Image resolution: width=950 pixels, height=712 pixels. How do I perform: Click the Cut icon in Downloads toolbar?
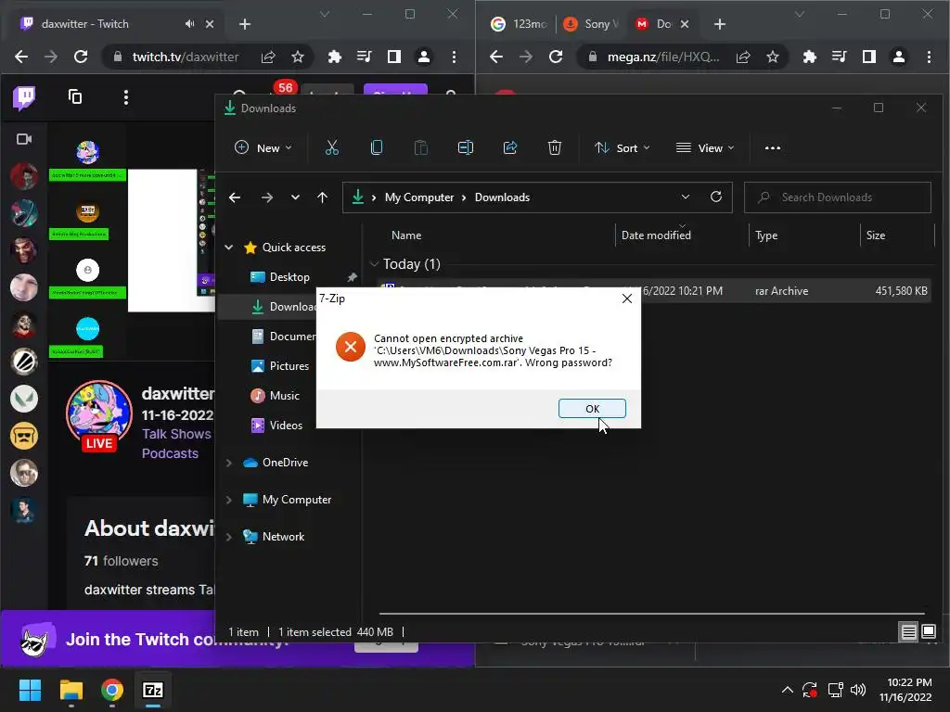pyautogui.click(x=332, y=147)
